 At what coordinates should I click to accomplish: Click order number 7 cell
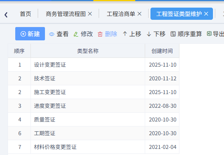click(19, 147)
